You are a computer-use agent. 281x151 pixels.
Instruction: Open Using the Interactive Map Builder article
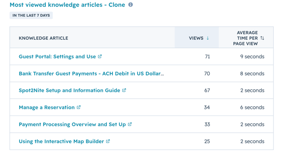click(x=61, y=141)
